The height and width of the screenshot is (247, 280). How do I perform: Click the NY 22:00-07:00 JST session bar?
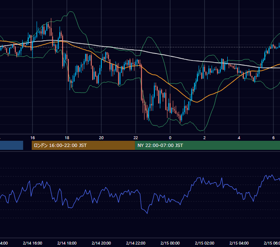pyautogui.click(x=207, y=145)
